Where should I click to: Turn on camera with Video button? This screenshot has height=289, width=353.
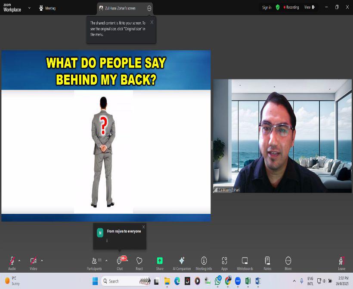33,261
